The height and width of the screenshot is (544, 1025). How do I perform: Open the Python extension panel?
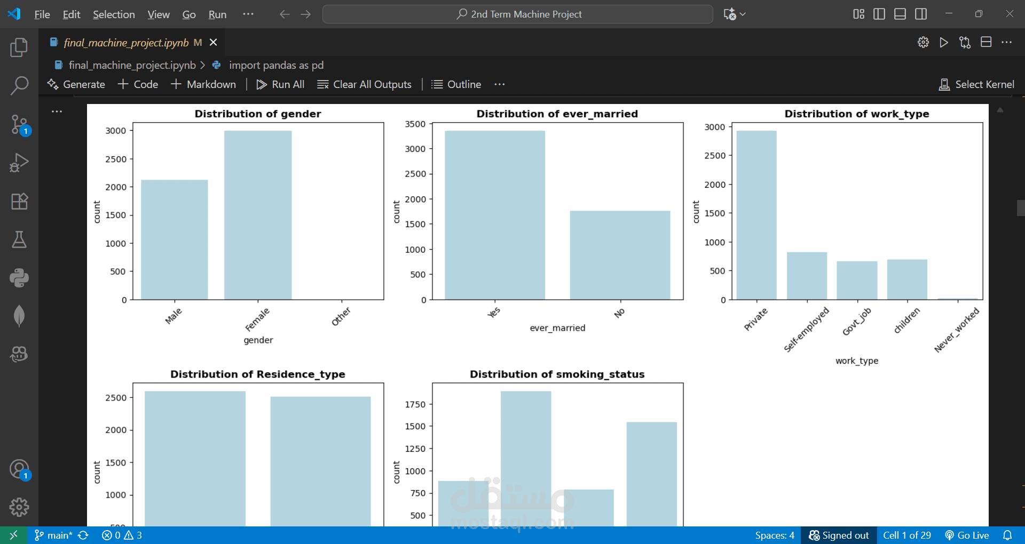19,278
